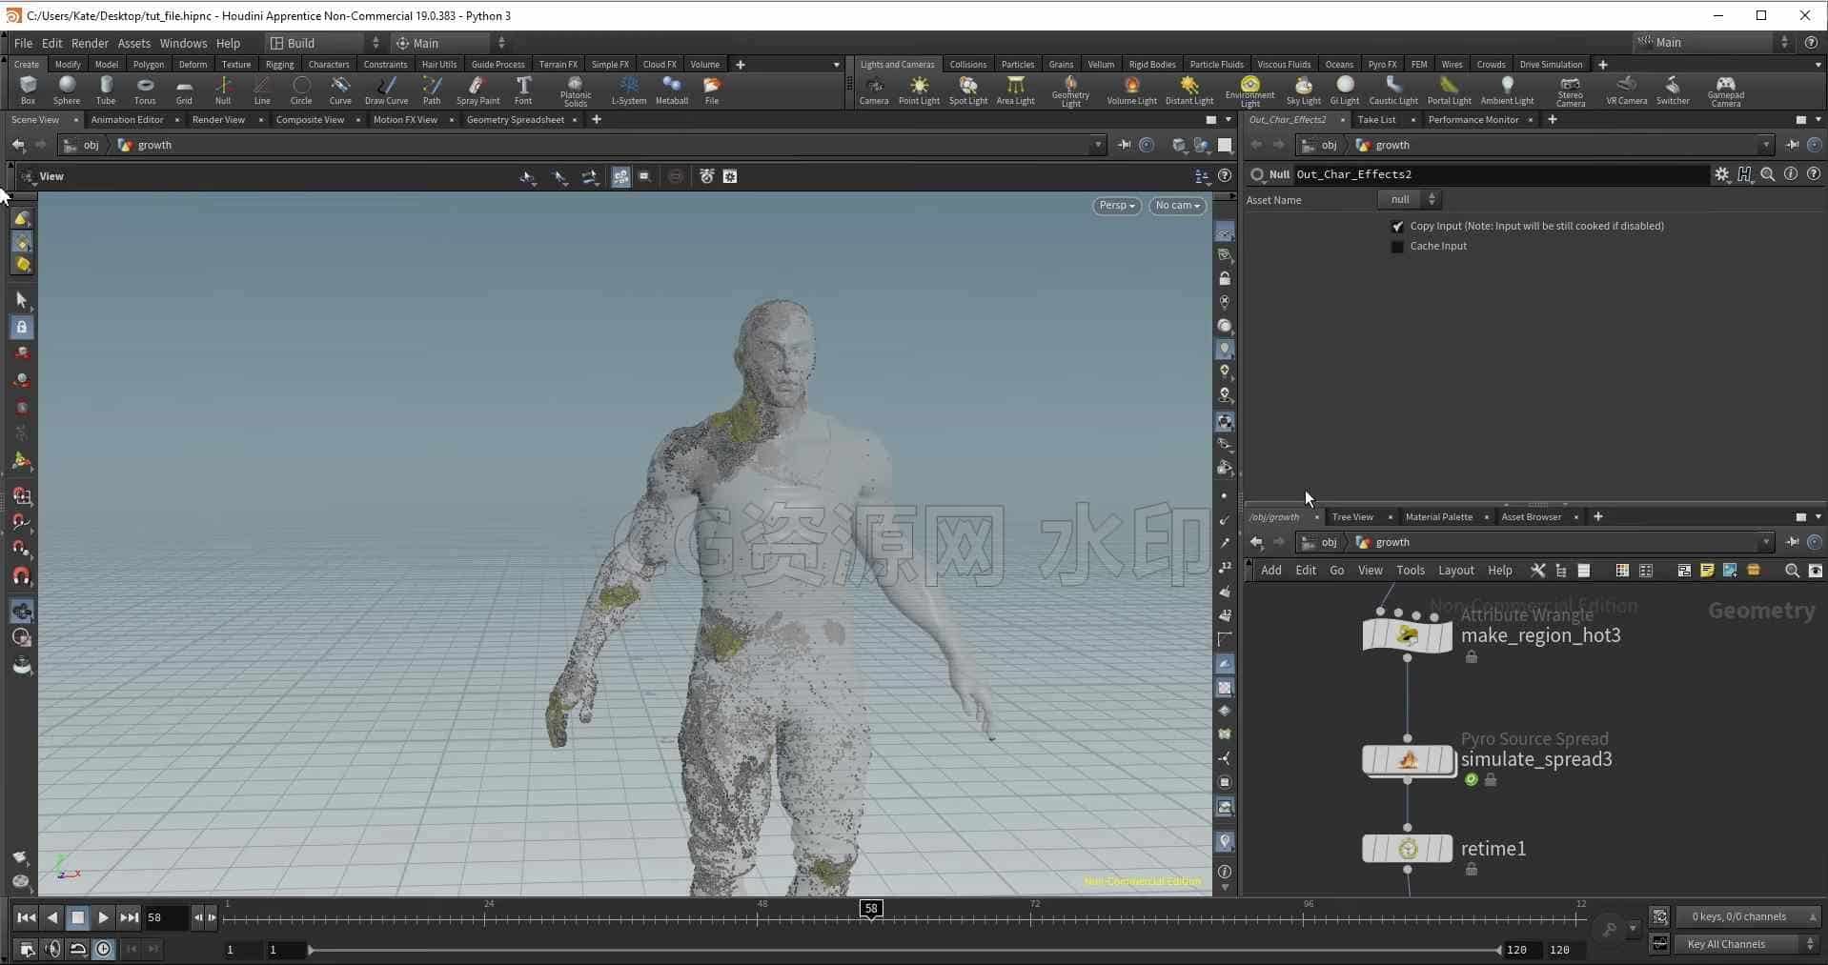Screen dimensions: 1828x965
Task: Add a VR Camera
Action: [1626, 90]
